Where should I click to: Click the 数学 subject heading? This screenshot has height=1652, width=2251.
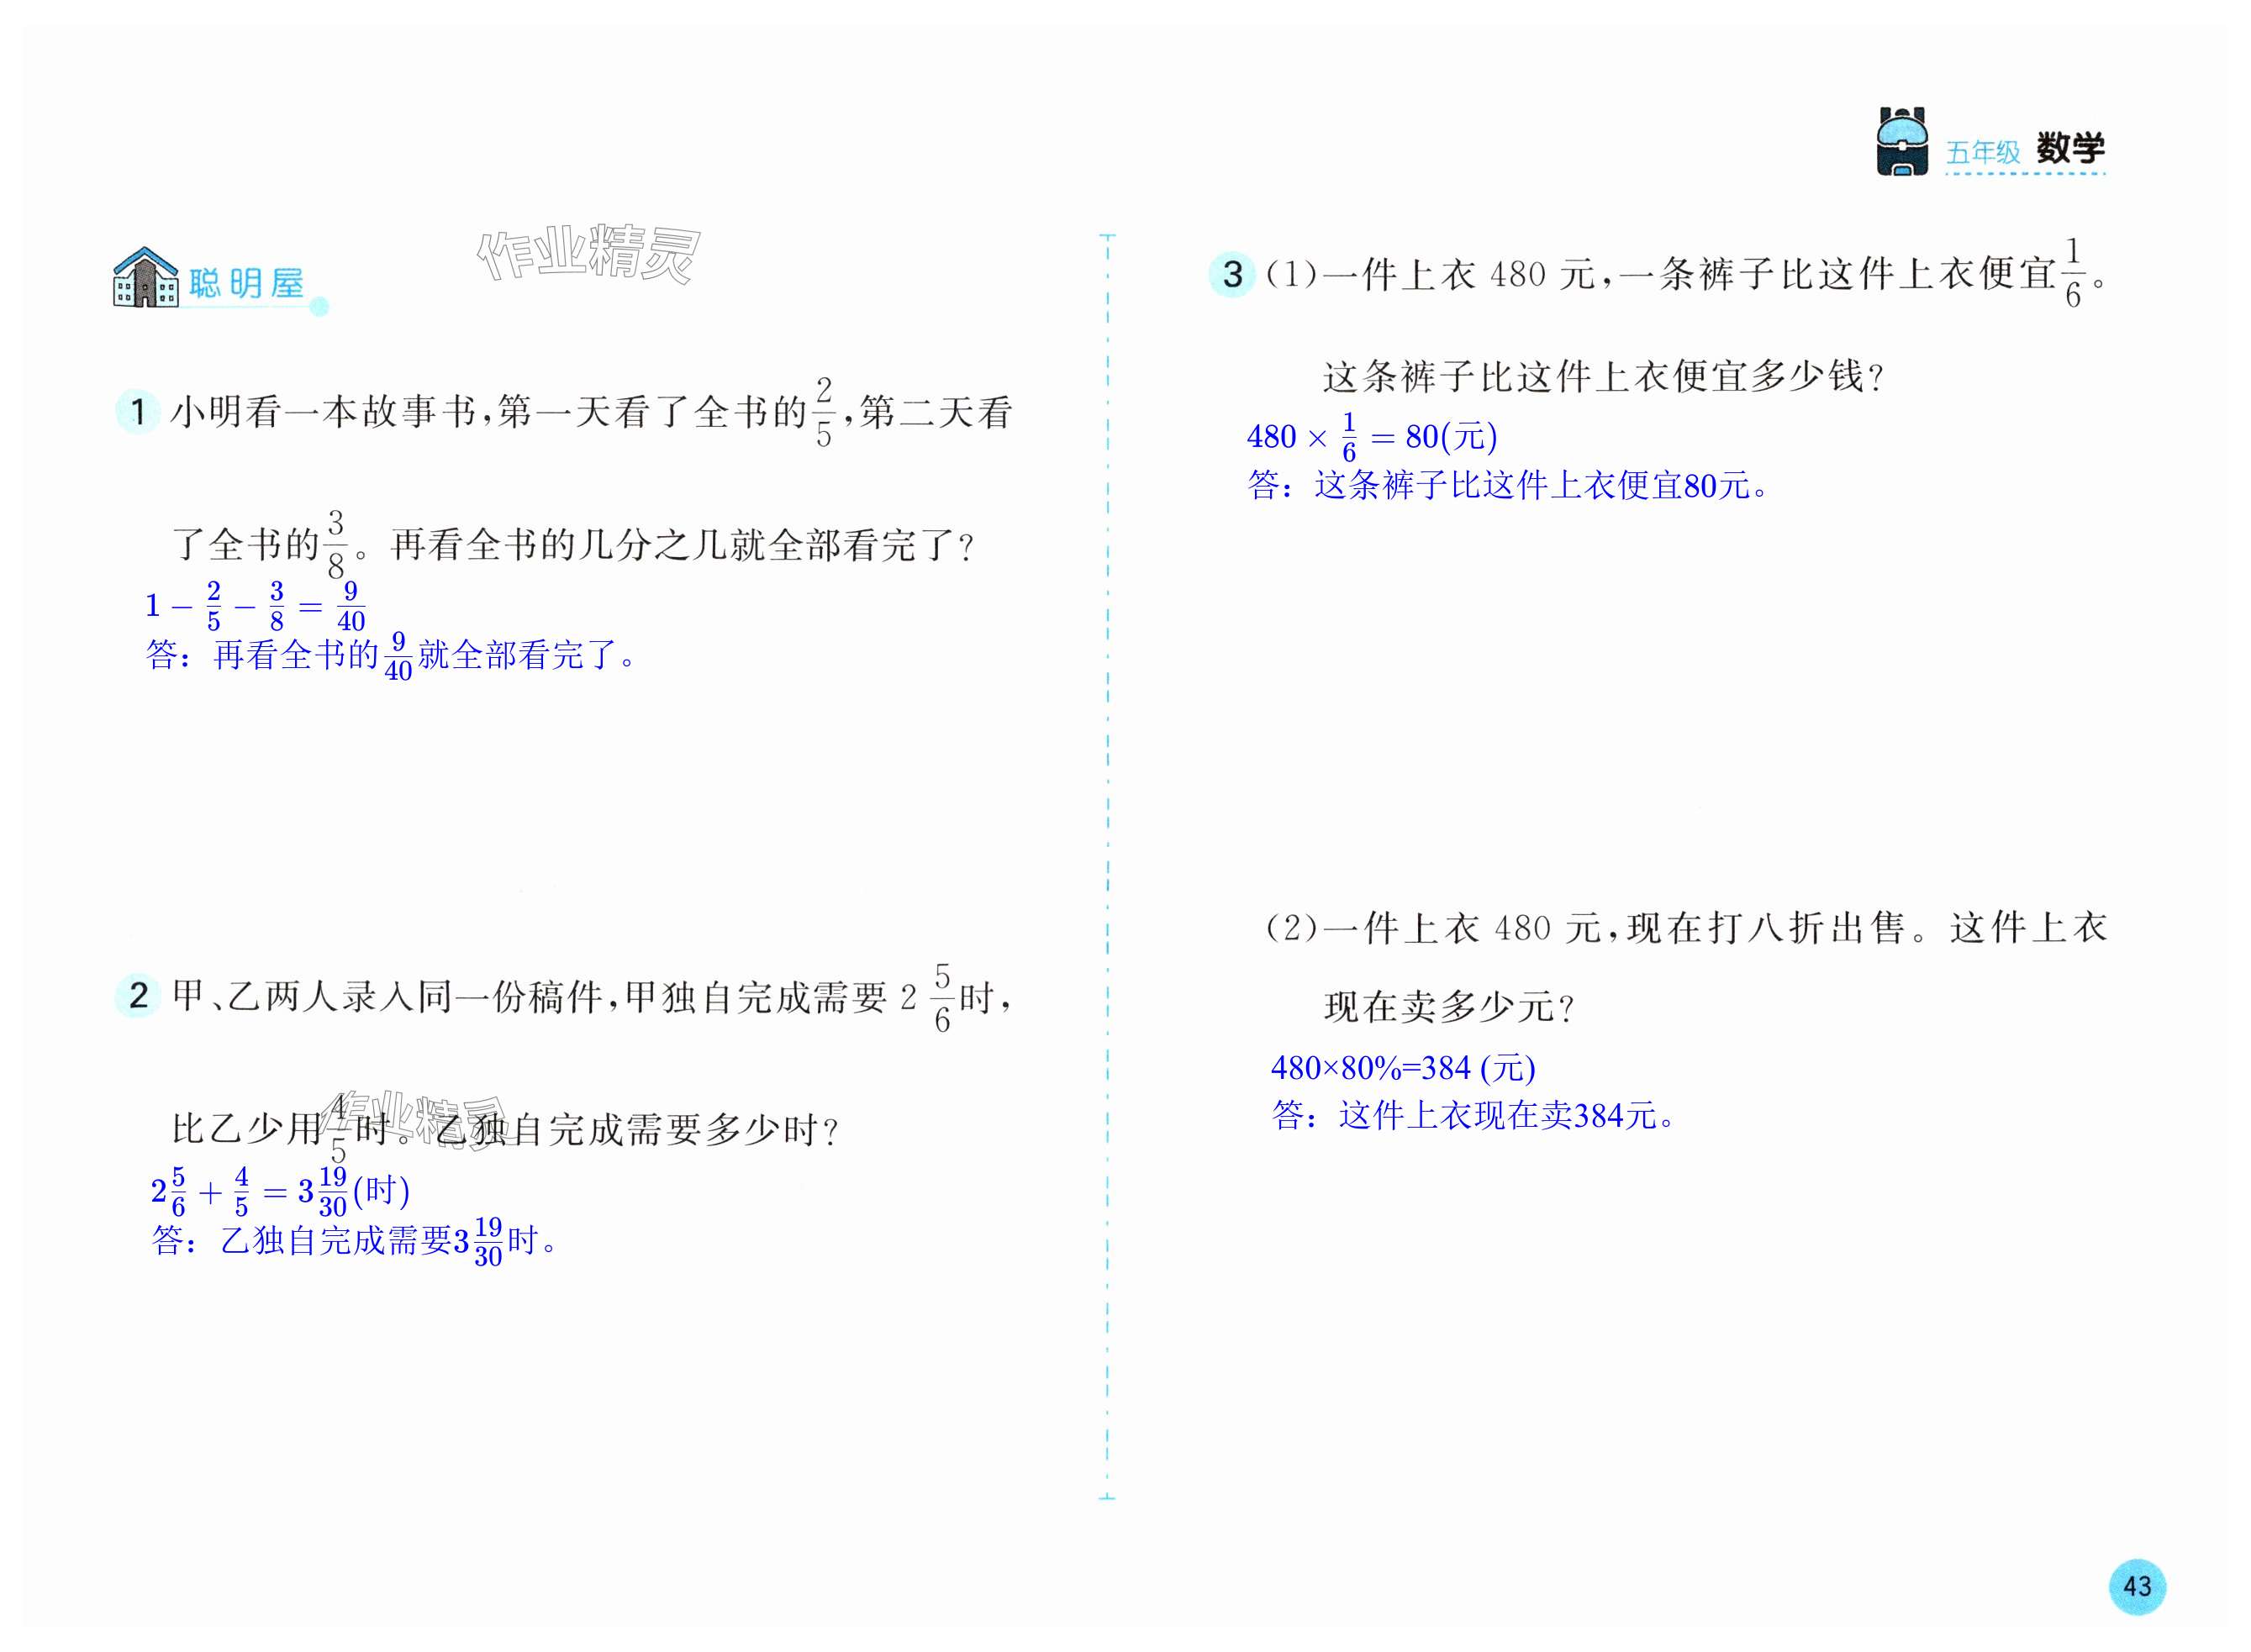(x=2070, y=149)
